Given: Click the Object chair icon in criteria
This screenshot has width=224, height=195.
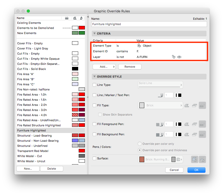Looking at the screenshot, I should [139, 46].
